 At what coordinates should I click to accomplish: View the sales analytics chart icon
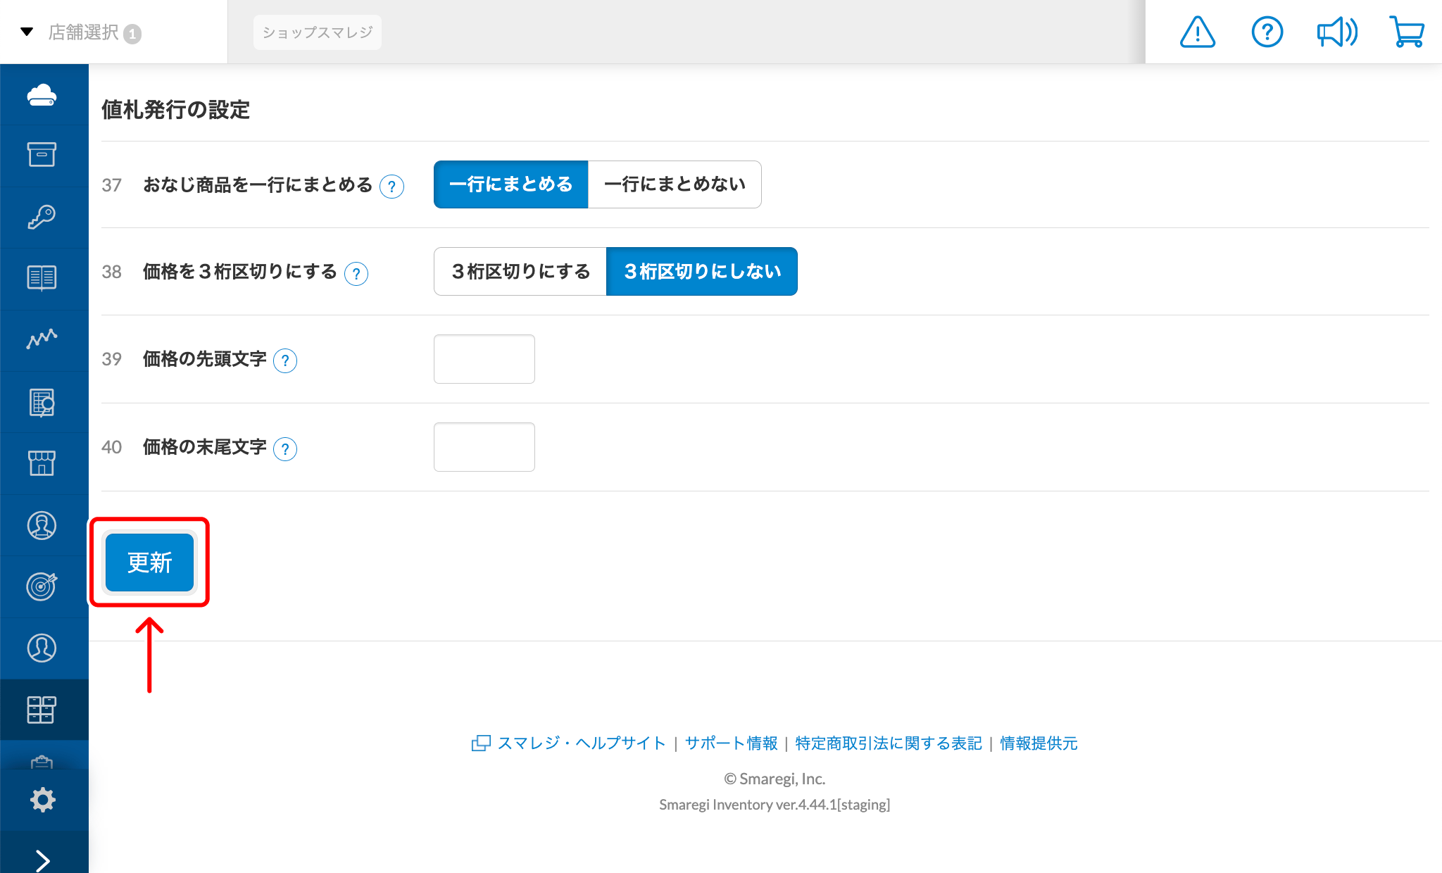click(x=44, y=340)
